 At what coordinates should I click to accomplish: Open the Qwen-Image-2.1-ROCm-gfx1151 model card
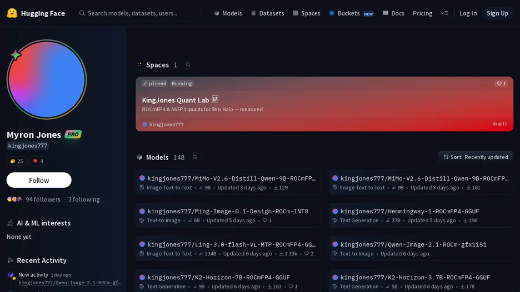click(421, 248)
